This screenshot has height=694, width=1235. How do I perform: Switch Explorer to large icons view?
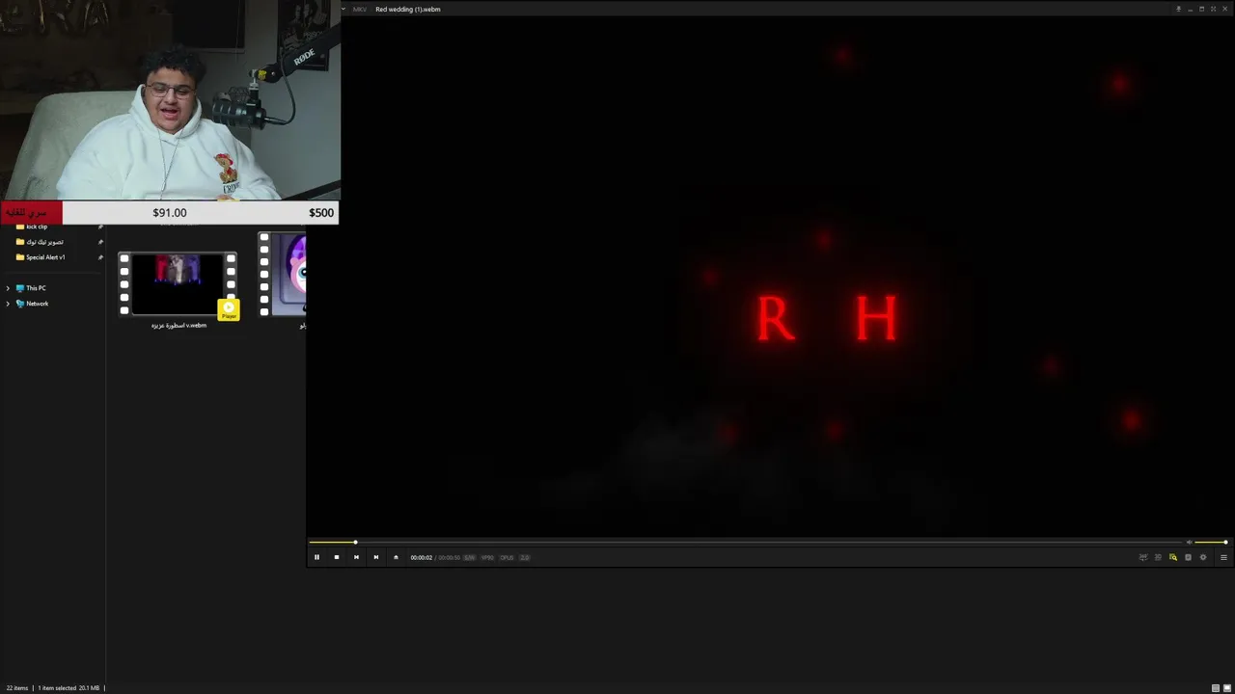coord(1225,688)
